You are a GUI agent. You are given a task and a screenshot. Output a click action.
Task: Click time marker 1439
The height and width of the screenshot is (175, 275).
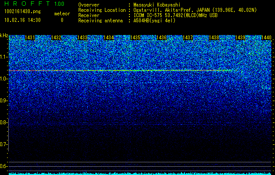tap(240, 38)
